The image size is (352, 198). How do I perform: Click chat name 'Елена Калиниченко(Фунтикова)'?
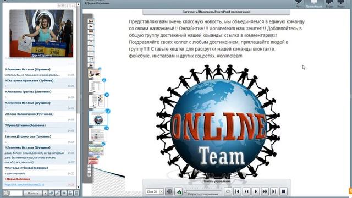(29, 114)
